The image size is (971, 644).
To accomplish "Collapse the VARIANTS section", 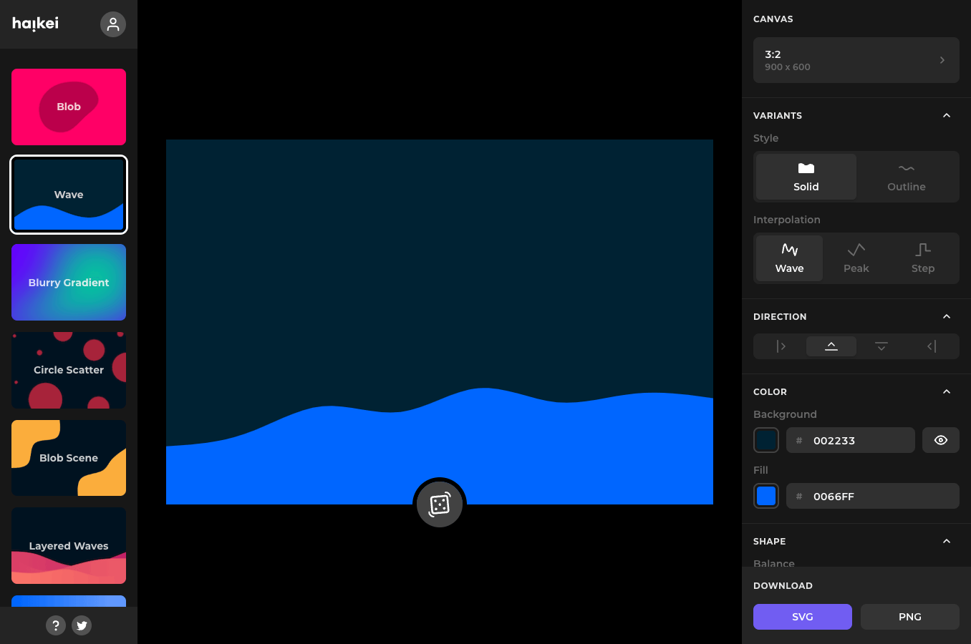I will pos(947,115).
